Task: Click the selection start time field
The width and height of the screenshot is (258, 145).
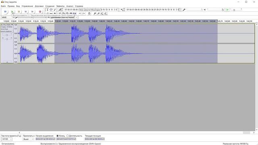Action: pyautogui.click(x=46, y=139)
